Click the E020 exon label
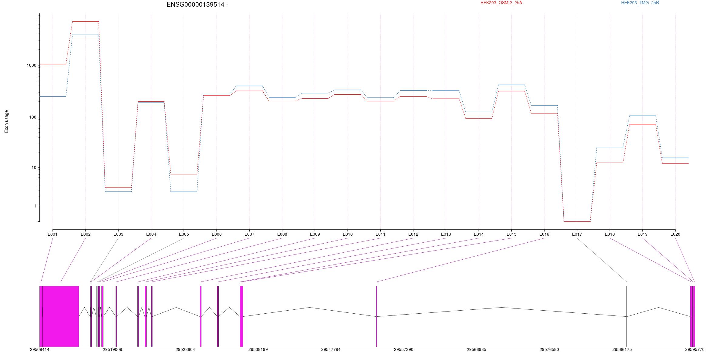The image size is (728, 364). click(x=675, y=234)
